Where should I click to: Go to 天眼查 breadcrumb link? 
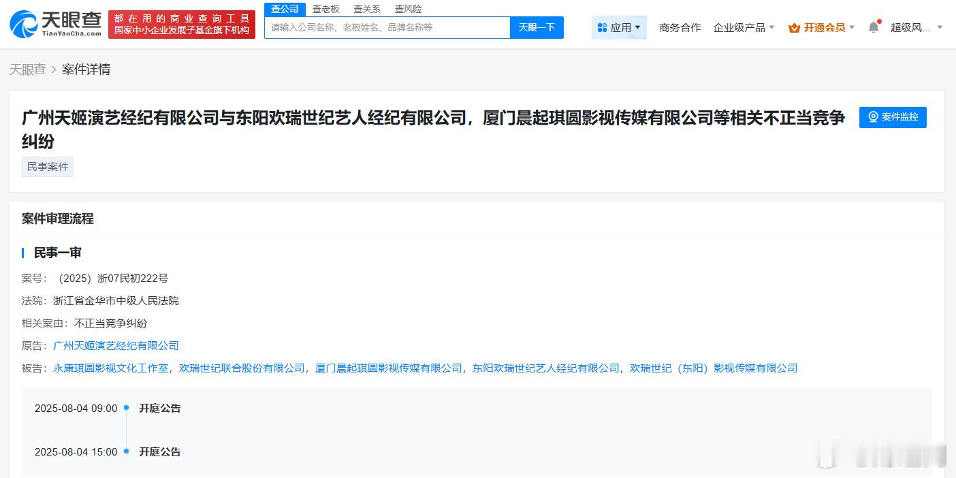pyautogui.click(x=27, y=69)
